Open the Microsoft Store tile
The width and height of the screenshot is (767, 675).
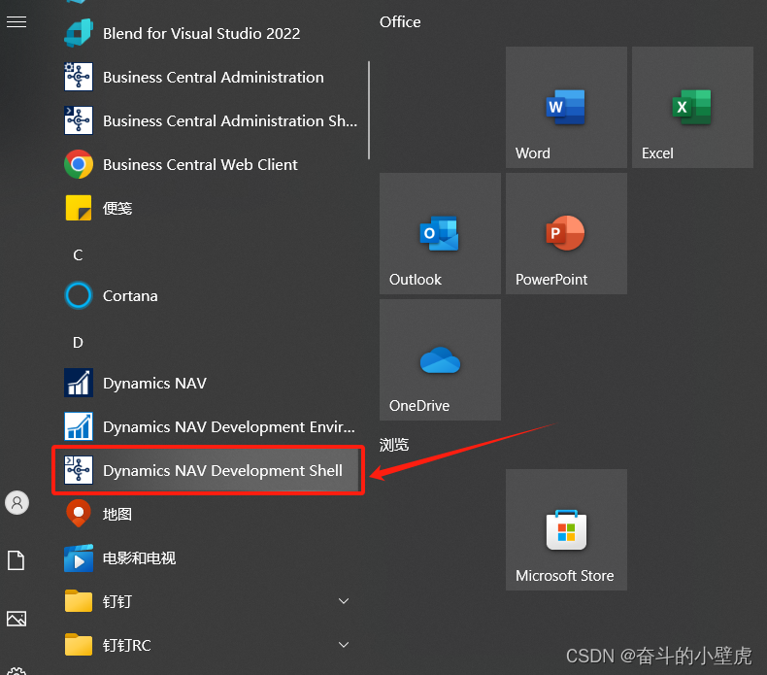tap(566, 529)
